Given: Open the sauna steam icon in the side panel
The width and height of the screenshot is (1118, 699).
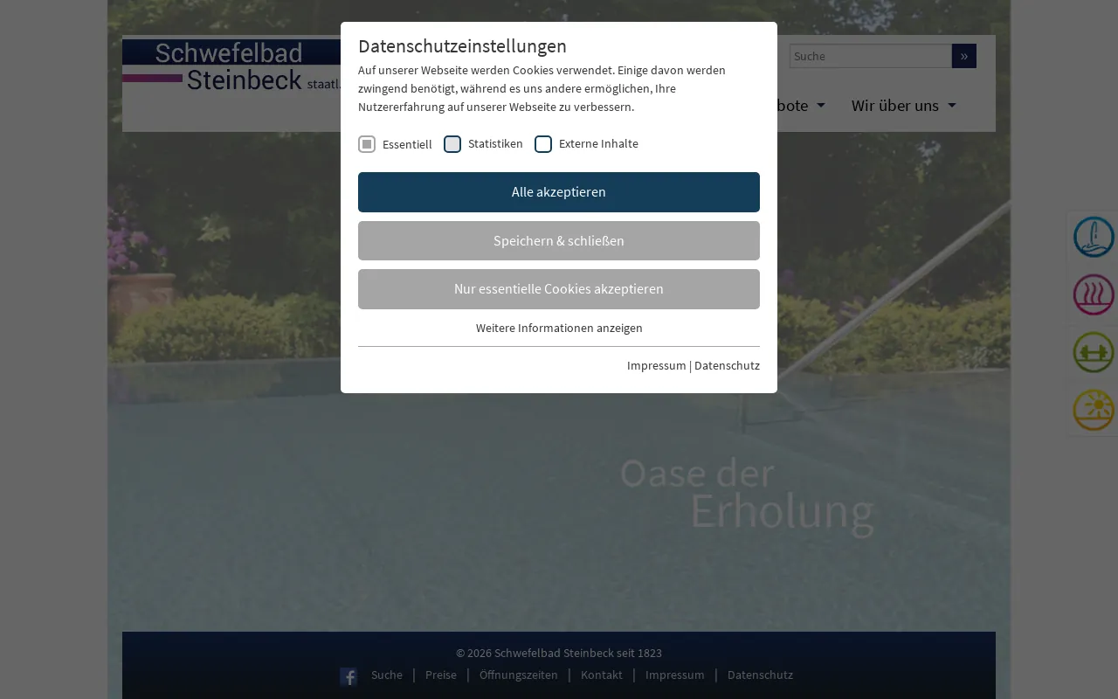Looking at the screenshot, I should pyautogui.click(x=1094, y=294).
